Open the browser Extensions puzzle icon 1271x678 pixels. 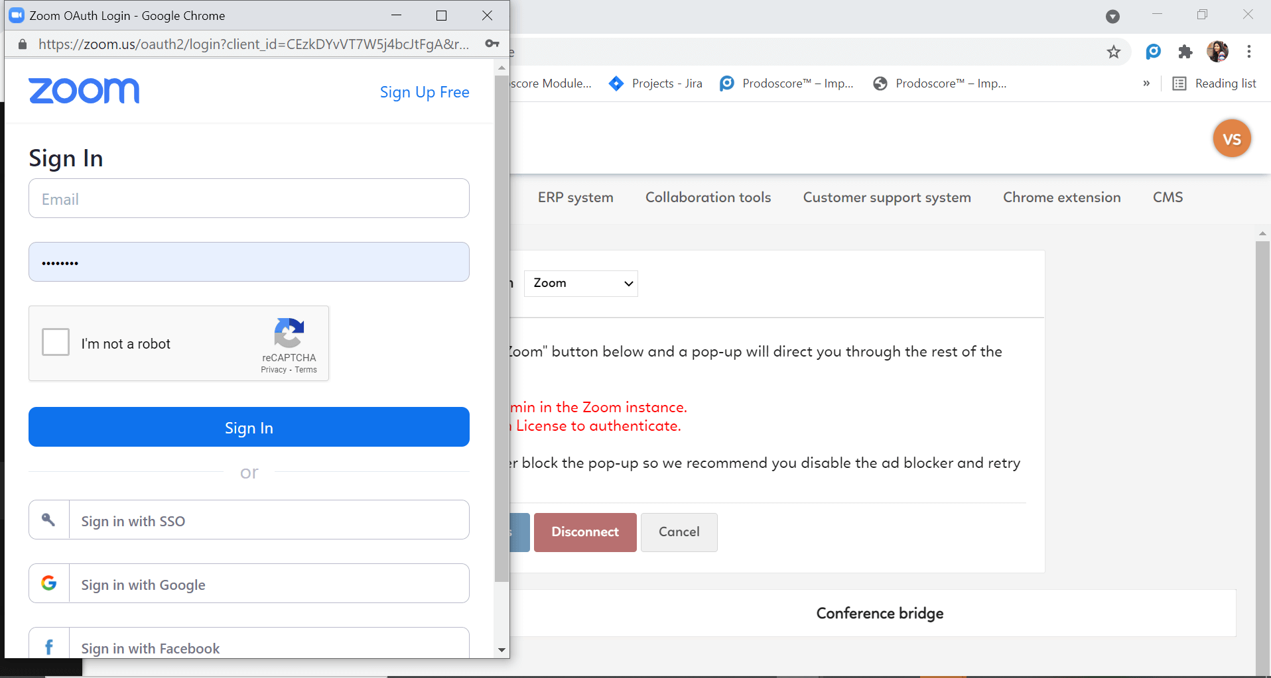click(x=1185, y=51)
